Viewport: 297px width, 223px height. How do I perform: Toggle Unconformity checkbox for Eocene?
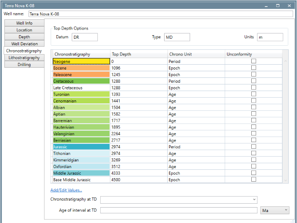(253, 68)
